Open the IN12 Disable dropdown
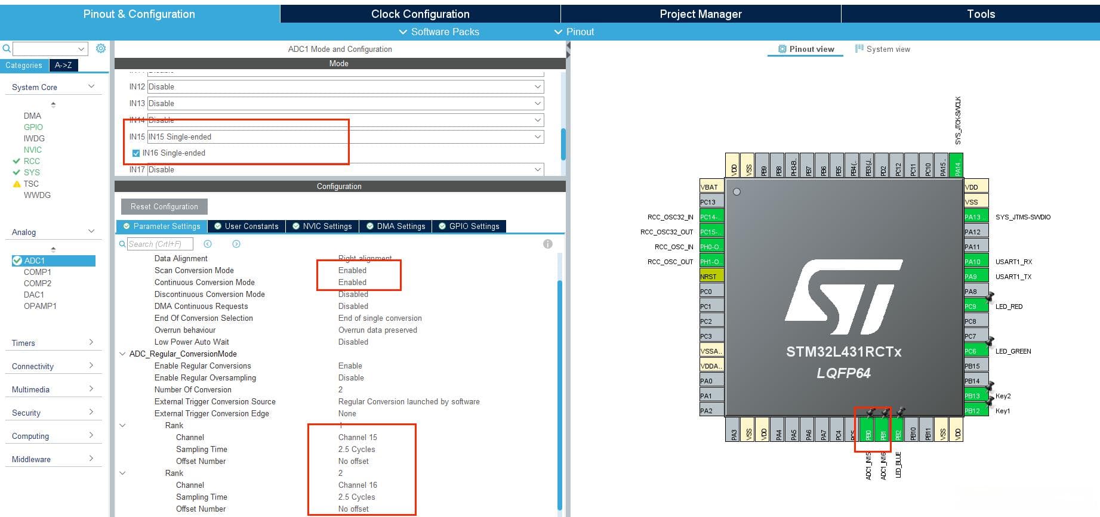This screenshot has height=517, width=1100. (x=346, y=86)
